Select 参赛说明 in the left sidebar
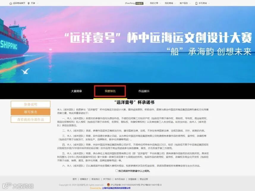The image size is (255, 191). pyautogui.click(x=31, y=104)
